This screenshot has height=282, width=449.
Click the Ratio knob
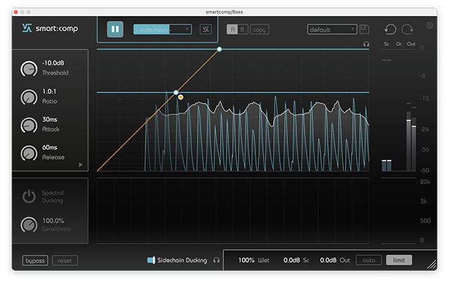(29, 97)
